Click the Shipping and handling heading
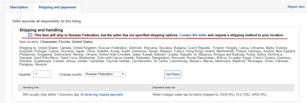This screenshot has width=307, height=103. pyautogui.click(x=41, y=30)
